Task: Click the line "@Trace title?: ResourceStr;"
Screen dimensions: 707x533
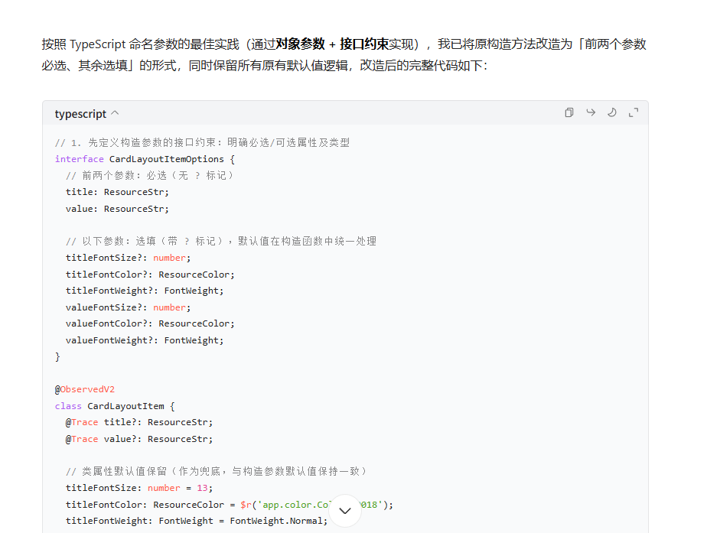Action: coord(139,422)
